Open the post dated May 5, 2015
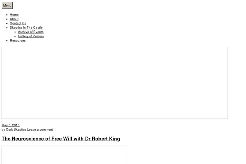 [x=11, y=125]
